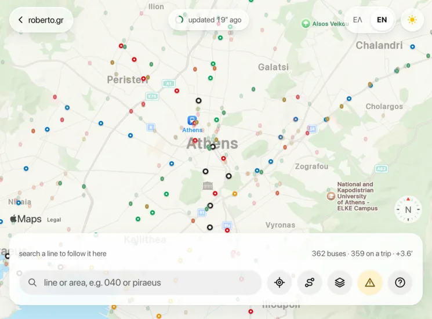Click the A62 road shield

click(x=382, y=169)
